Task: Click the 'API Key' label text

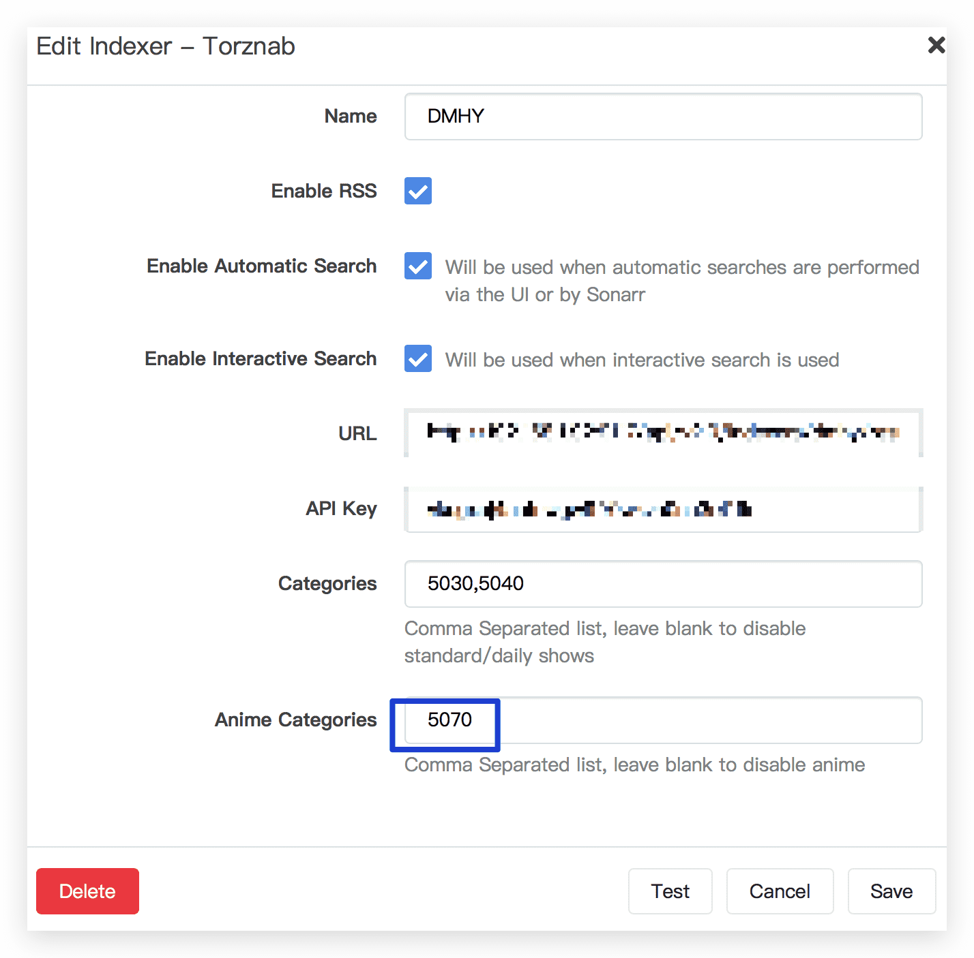Action: click(x=341, y=509)
